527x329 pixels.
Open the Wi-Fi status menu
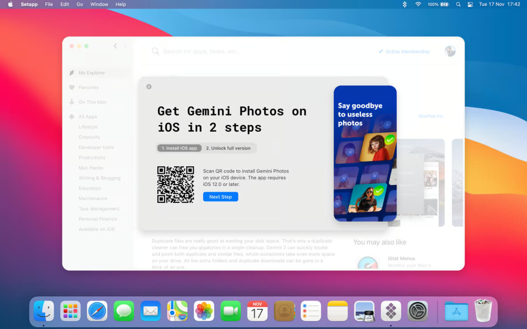pyautogui.click(x=418, y=5)
